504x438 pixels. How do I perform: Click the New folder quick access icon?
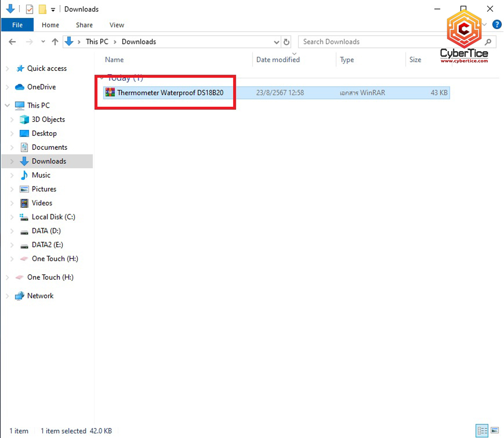pyautogui.click(x=42, y=9)
